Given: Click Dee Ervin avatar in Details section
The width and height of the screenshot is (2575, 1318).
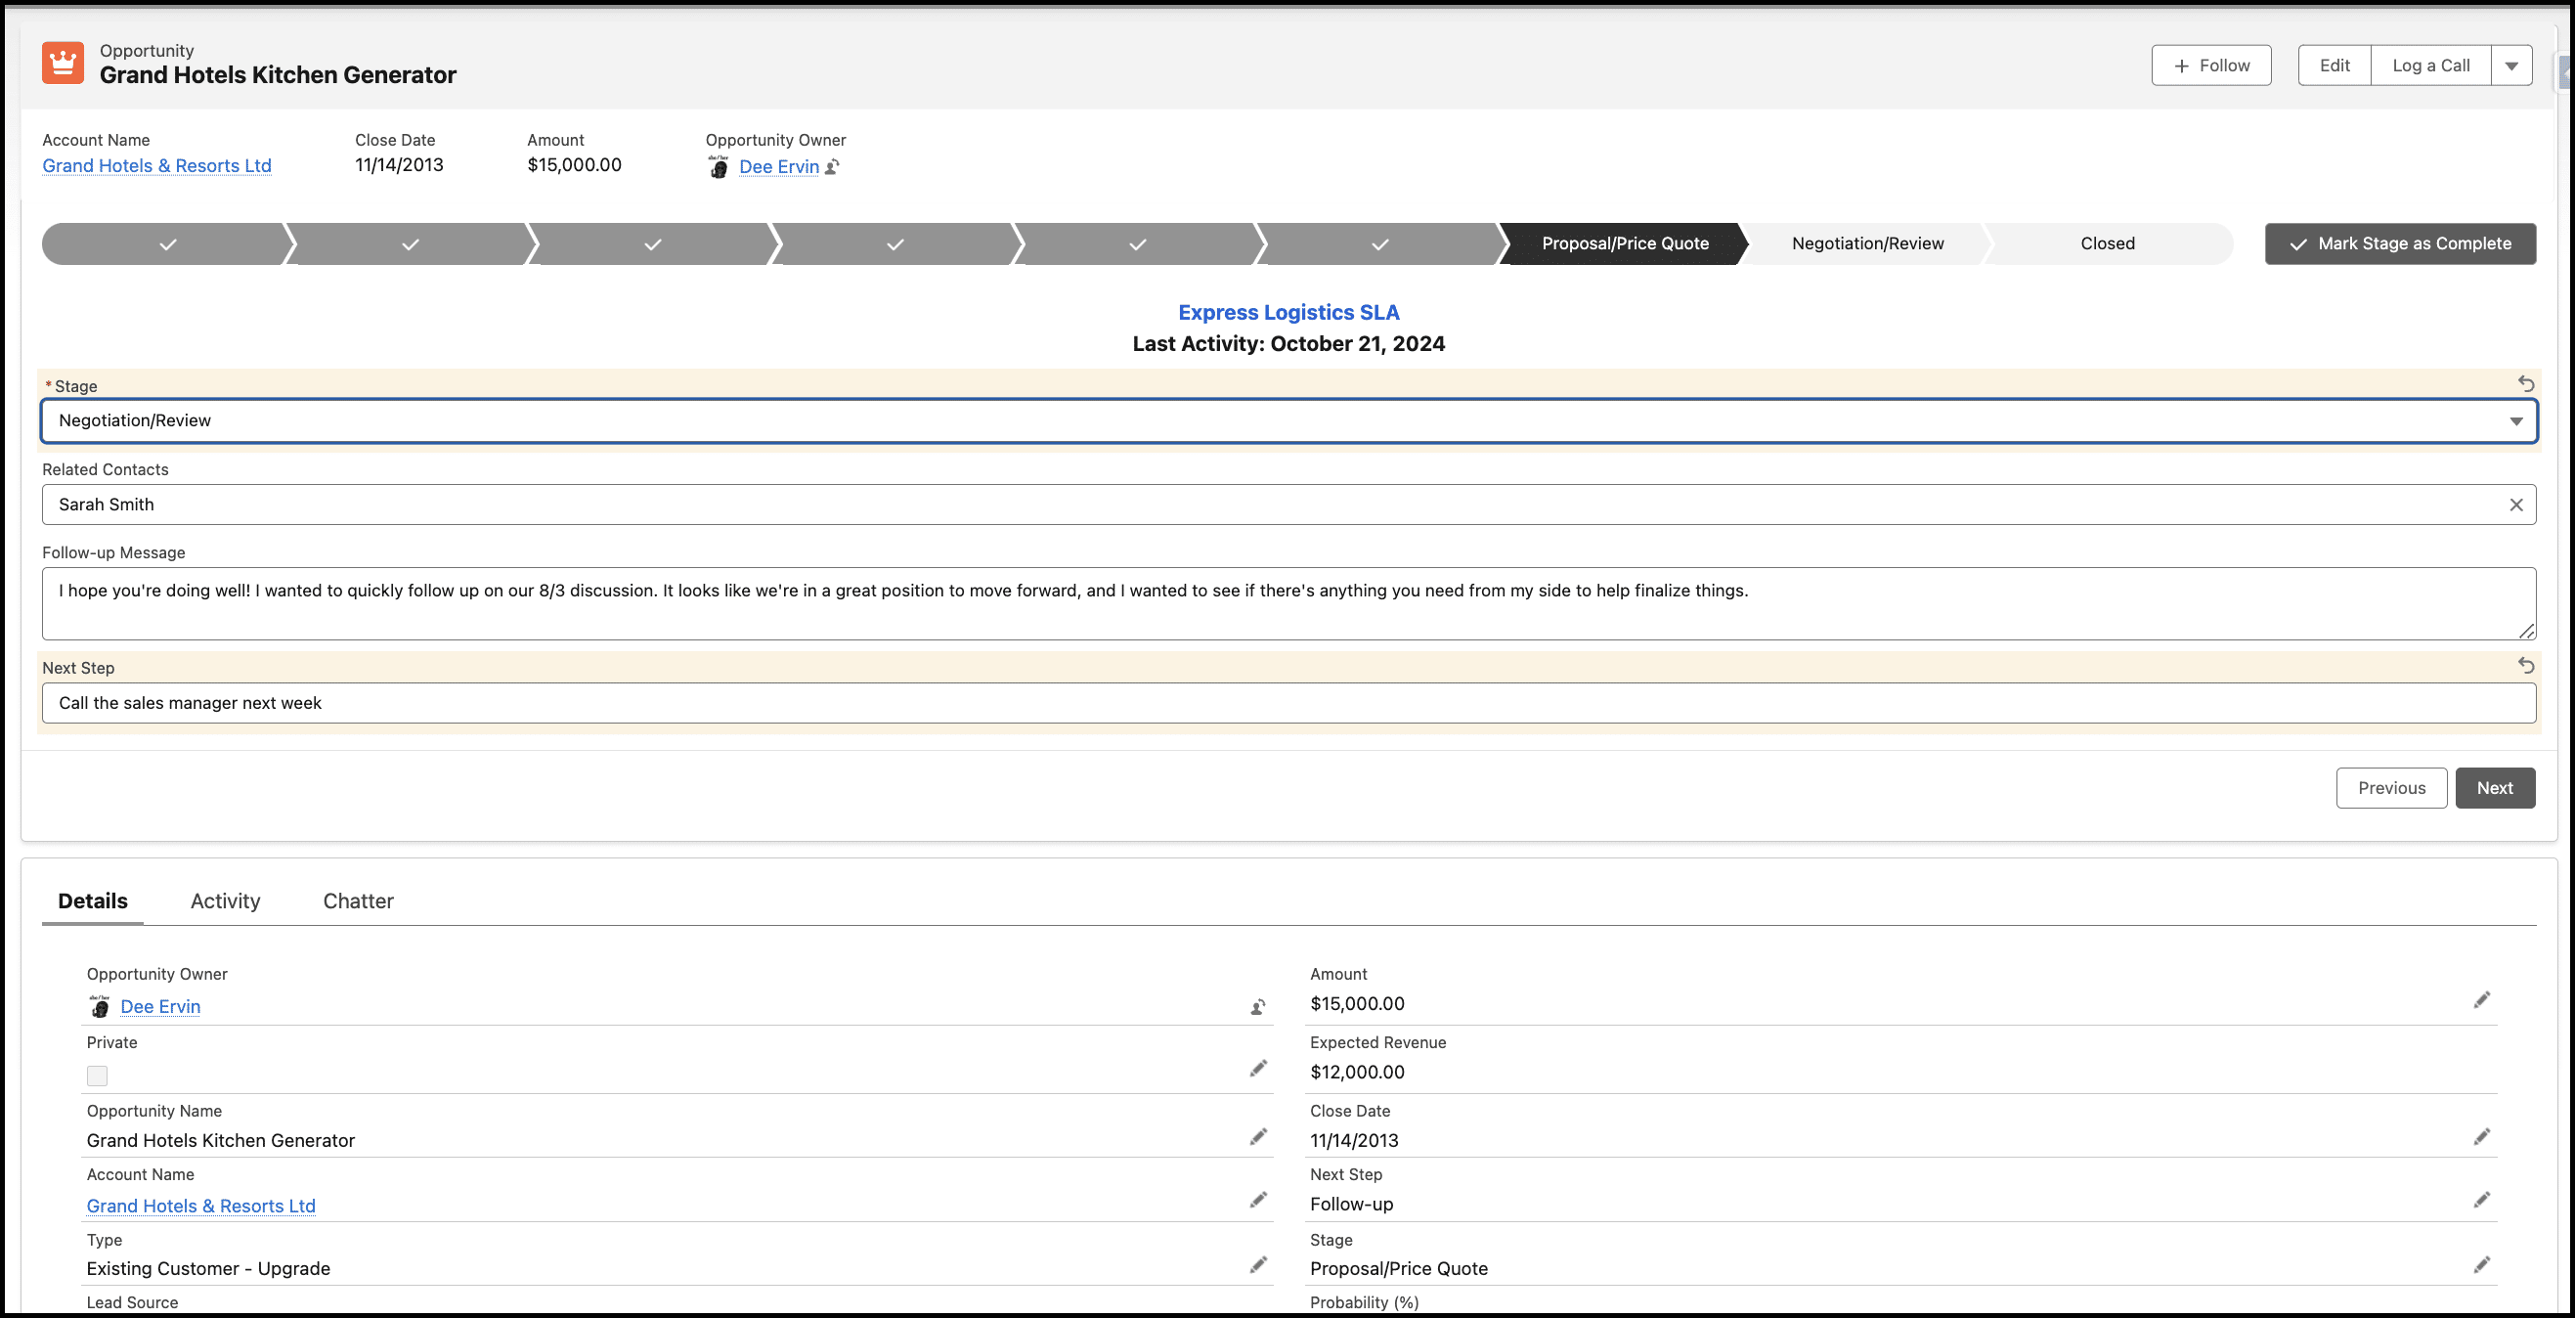Looking at the screenshot, I should tap(99, 1006).
